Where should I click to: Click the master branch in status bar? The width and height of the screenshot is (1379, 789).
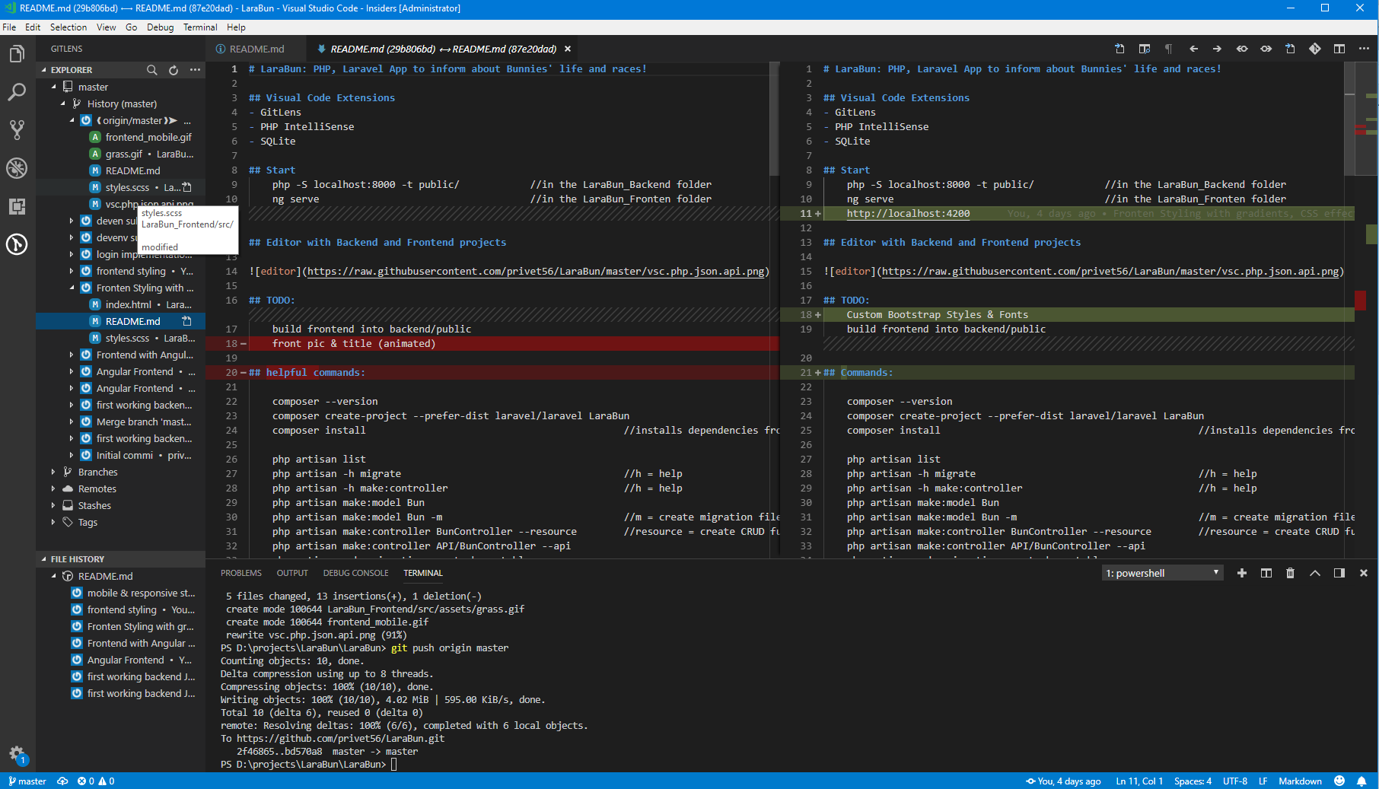click(27, 781)
